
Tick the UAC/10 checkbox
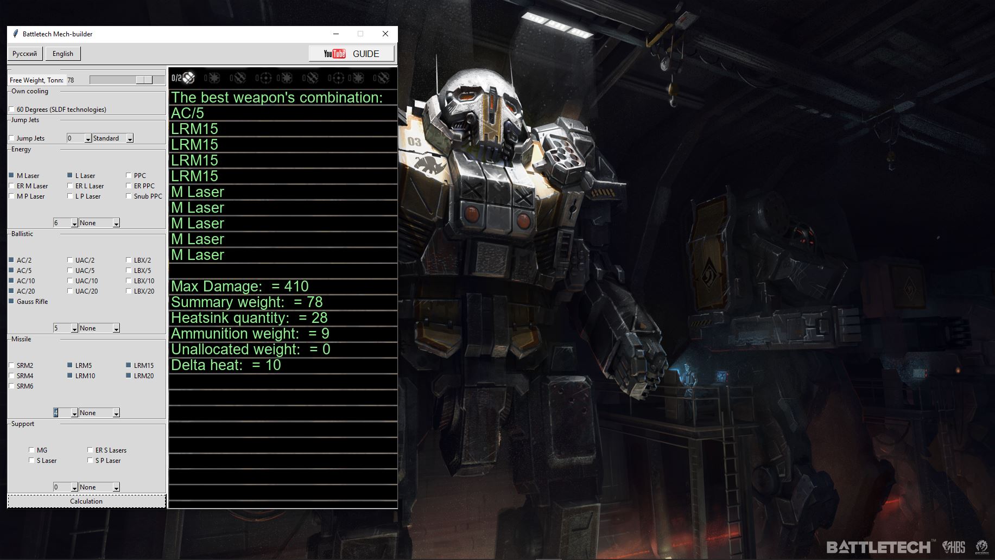point(70,281)
